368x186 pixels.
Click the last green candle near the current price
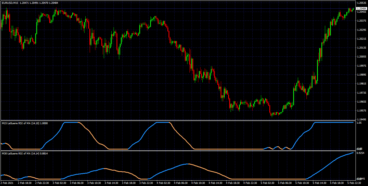point(353,9)
